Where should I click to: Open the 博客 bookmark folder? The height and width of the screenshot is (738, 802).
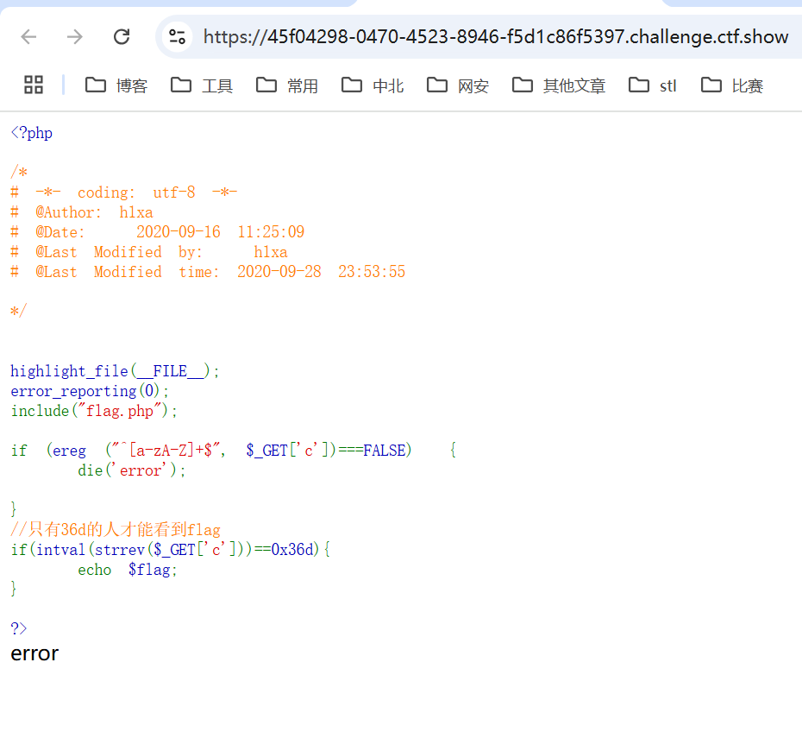(116, 85)
